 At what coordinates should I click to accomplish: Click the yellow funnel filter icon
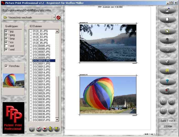pyautogui.click(x=57, y=129)
